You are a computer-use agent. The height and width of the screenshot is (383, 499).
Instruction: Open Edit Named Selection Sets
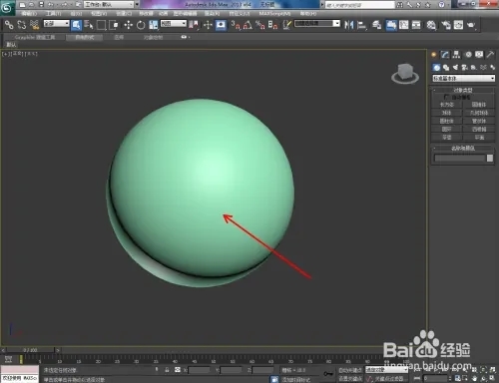pos(286,25)
